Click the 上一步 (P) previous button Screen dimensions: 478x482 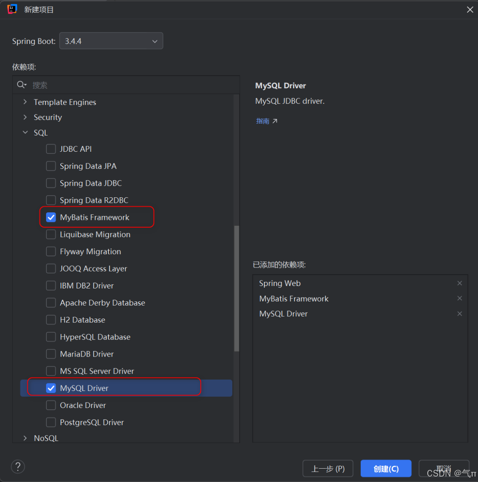tap(328, 469)
